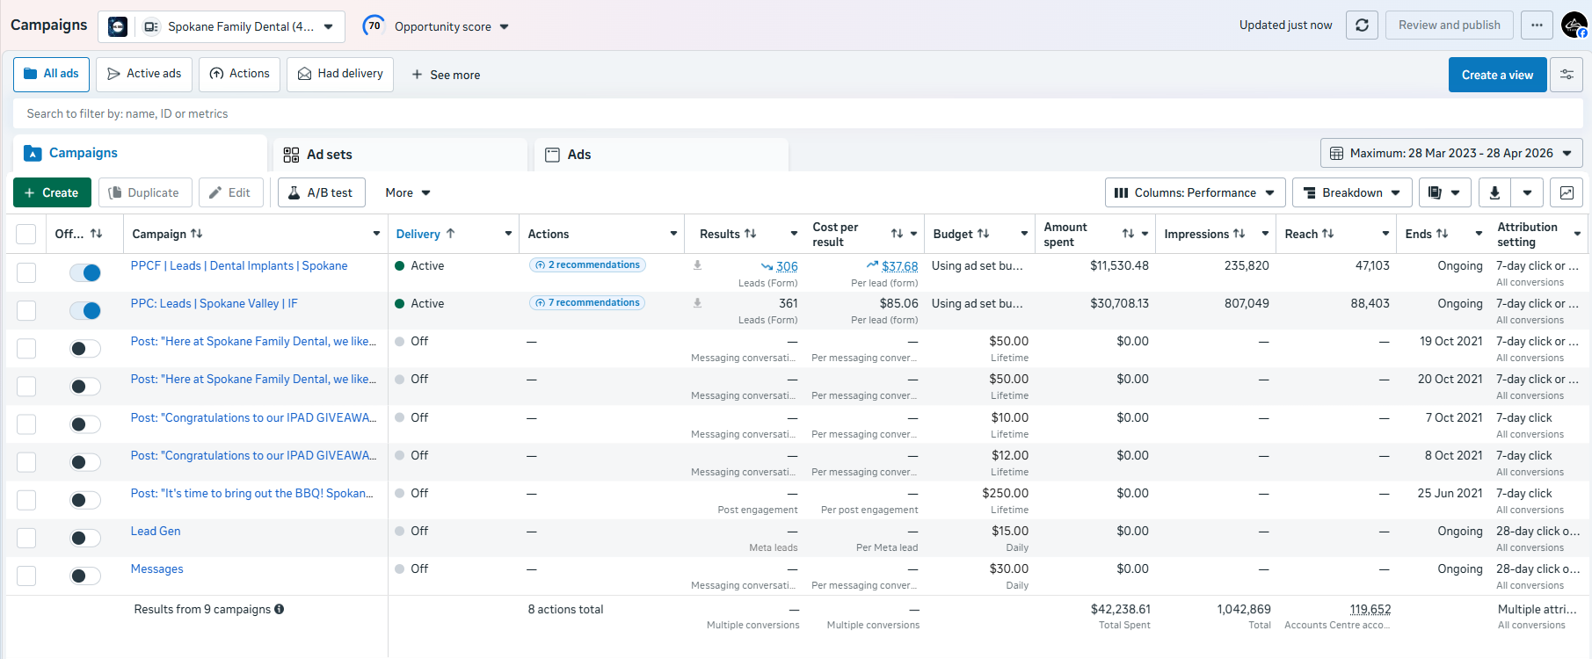Click the reports icon button
The width and height of the screenshot is (1592, 659).
(x=1436, y=192)
